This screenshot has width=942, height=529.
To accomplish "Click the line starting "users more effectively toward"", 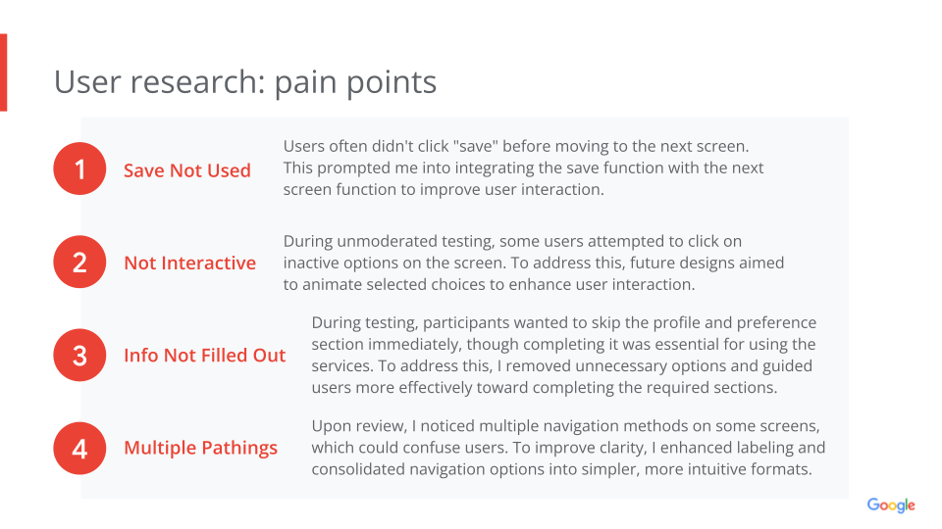I will 544,387.
